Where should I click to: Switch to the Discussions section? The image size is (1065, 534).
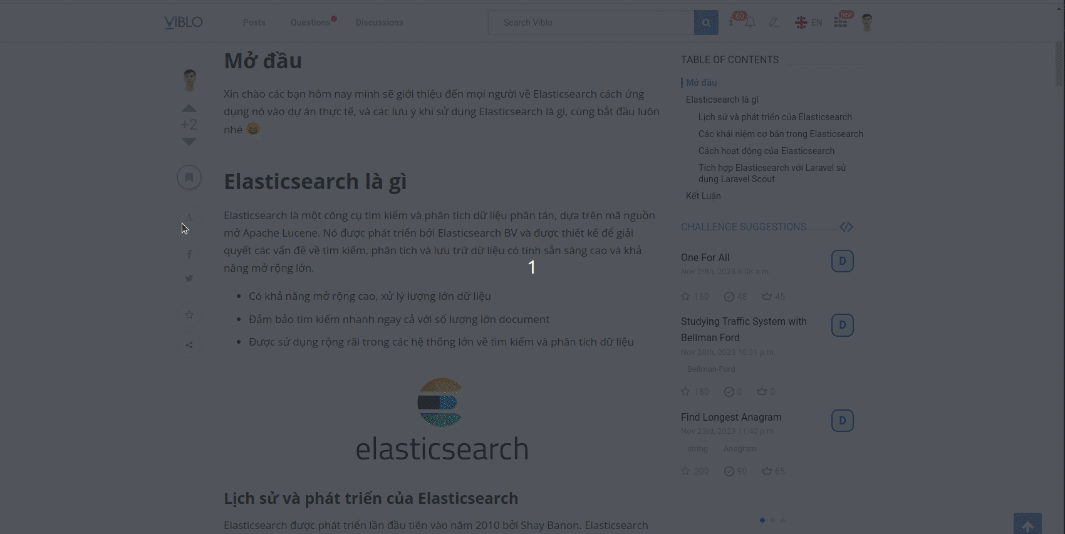click(x=380, y=23)
